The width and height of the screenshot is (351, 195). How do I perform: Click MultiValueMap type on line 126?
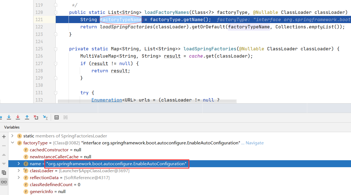(98, 56)
